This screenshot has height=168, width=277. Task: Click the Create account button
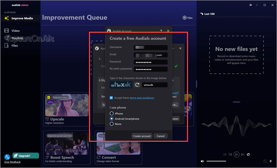click(x=142, y=136)
